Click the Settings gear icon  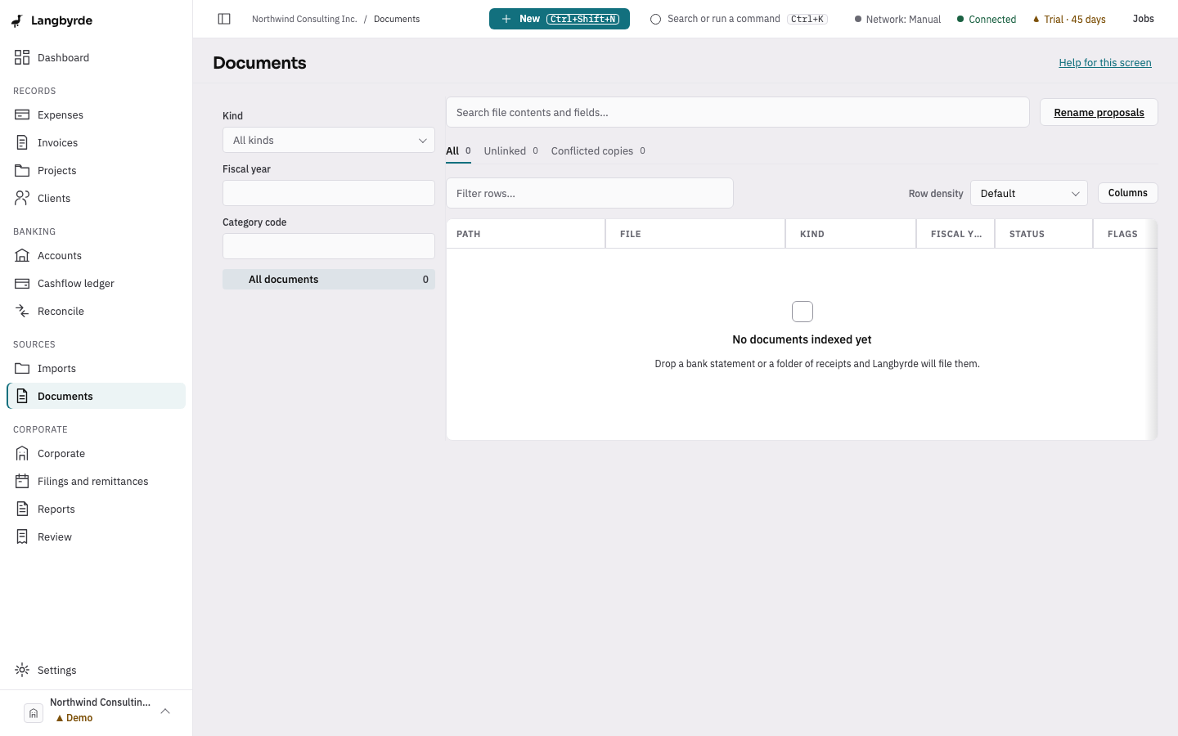click(x=22, y=670)
